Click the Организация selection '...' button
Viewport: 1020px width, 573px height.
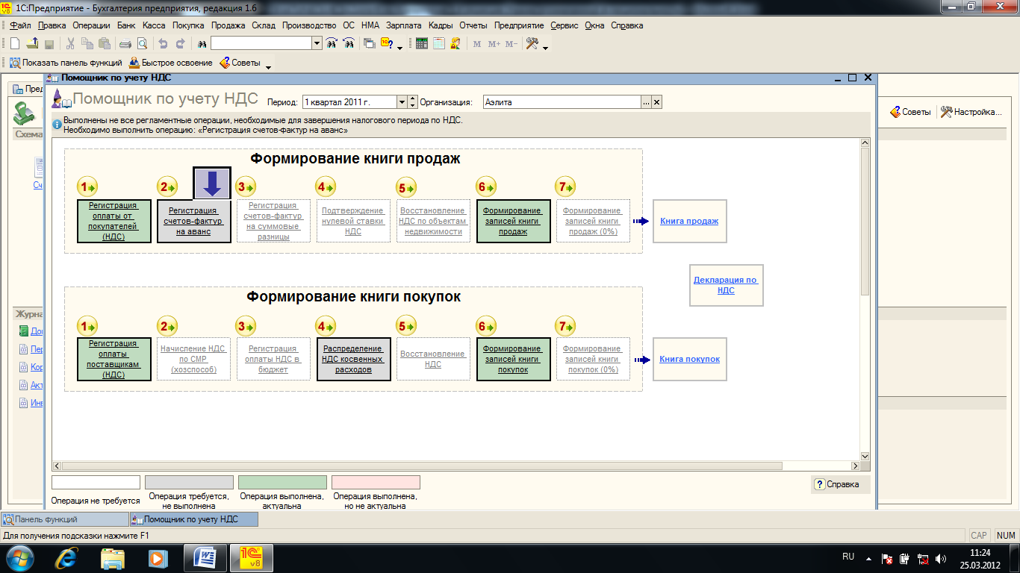[647, 102]
